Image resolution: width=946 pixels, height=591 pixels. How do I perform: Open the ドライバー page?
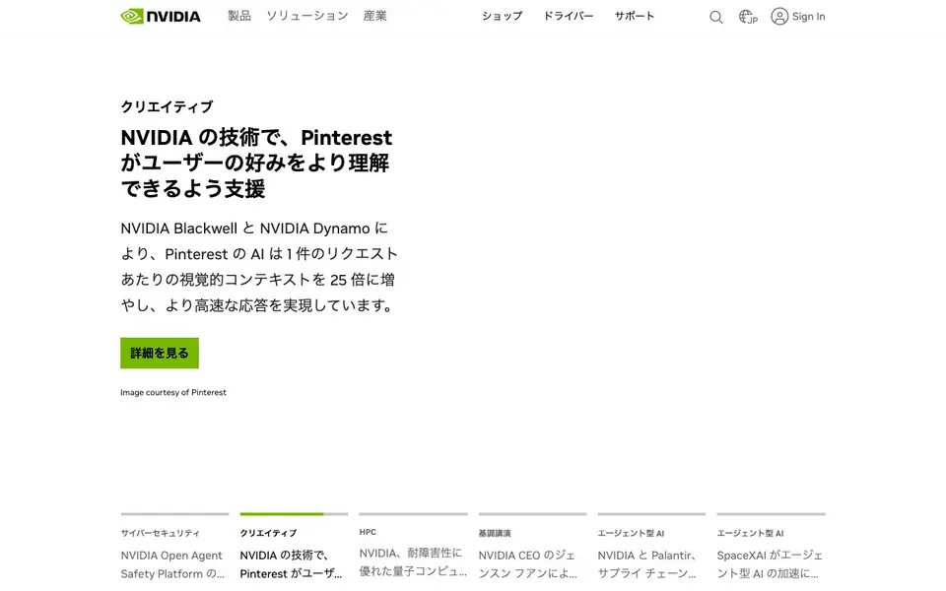click(x=569, y=17)
